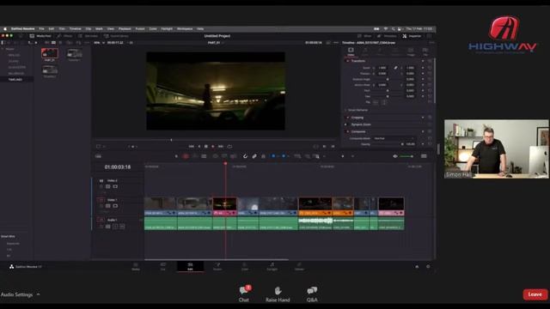The height and width of the screenshot is (309, 550).
Task: Lock the Audio 1 track
Action: coord(101,227)
